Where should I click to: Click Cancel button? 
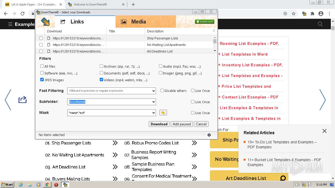click(x=201, y=124)
